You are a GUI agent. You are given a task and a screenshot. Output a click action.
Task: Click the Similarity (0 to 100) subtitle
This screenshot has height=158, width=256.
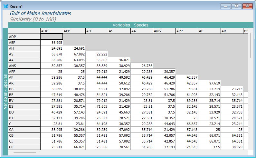tap(33, 19)
